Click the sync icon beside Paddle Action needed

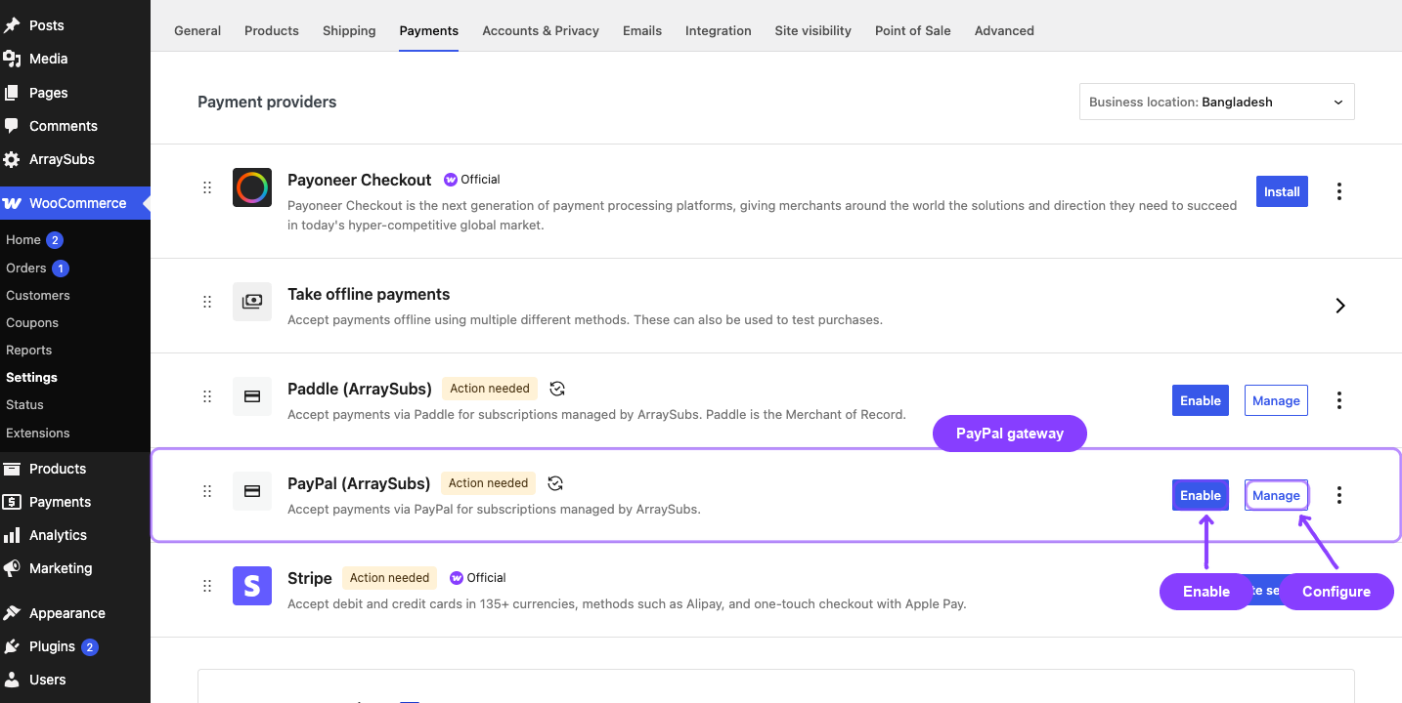557,389
